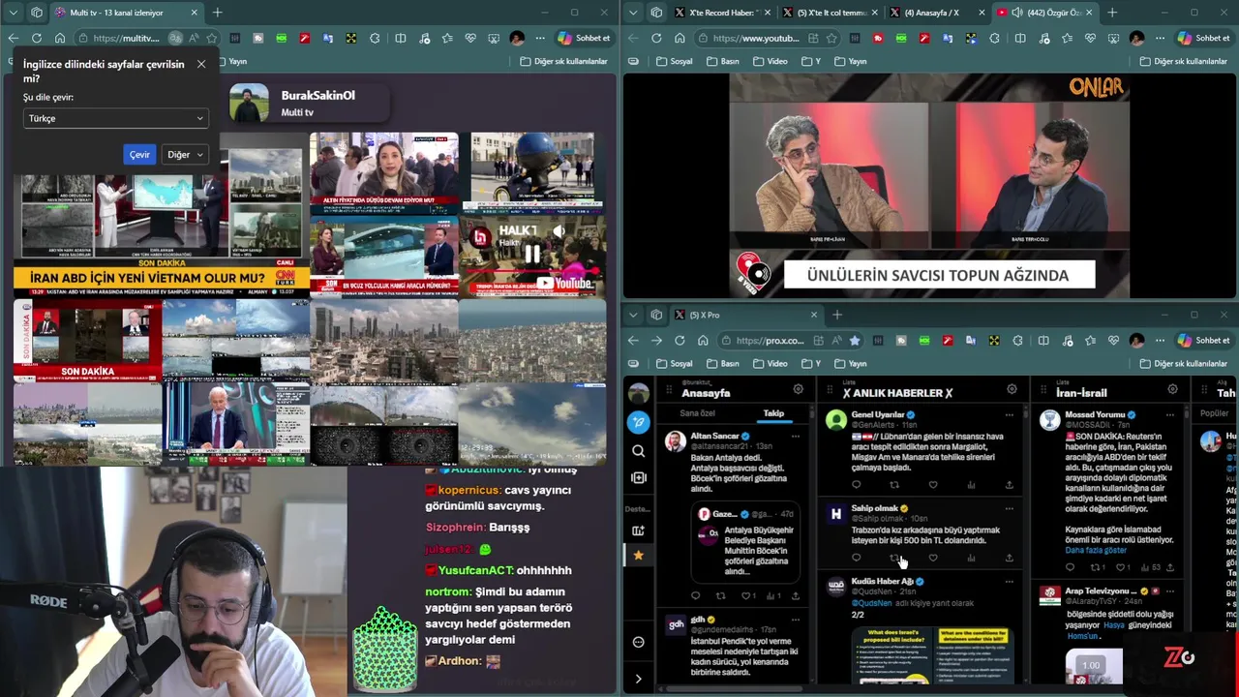
Task: Open Diğer sık kullanılanlar in YouTube window
Action: (1184, 61)
